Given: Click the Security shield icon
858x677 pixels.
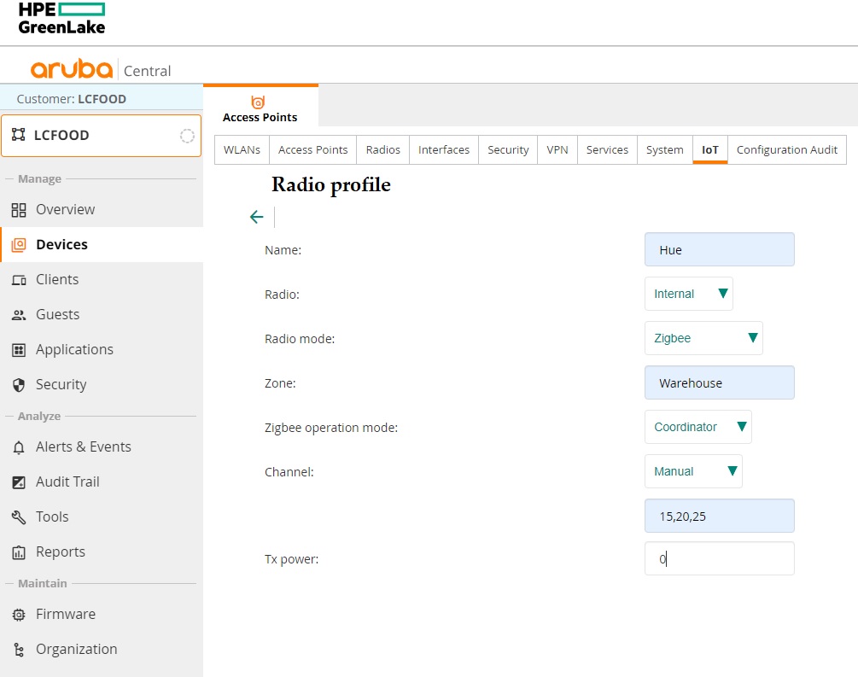Looking at the screenshot, I should point(19,385).
